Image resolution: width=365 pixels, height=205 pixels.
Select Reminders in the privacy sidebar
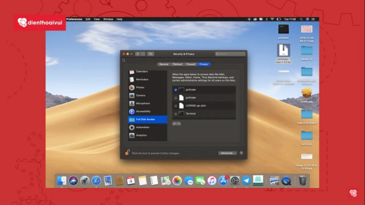(147, 80)
